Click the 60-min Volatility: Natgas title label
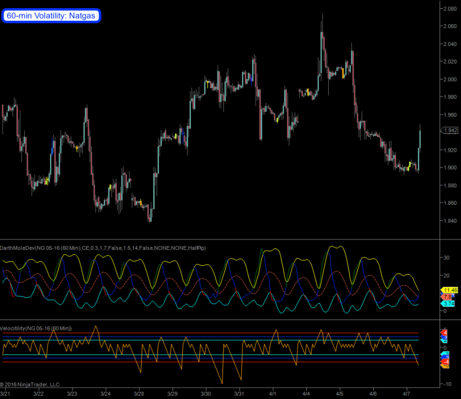The image size is (461, 399). (51, 16)
